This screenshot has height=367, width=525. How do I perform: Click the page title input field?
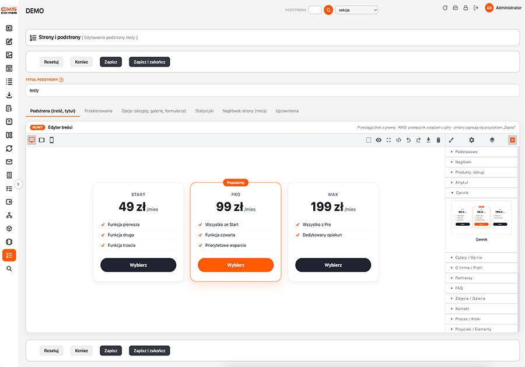[272, 90]
